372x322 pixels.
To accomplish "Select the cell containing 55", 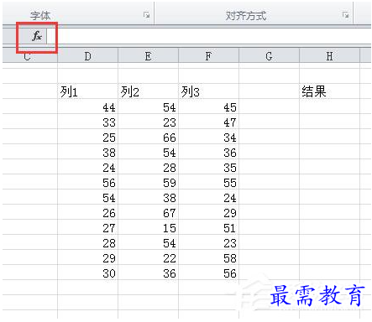I will click(x=209, y=182).
